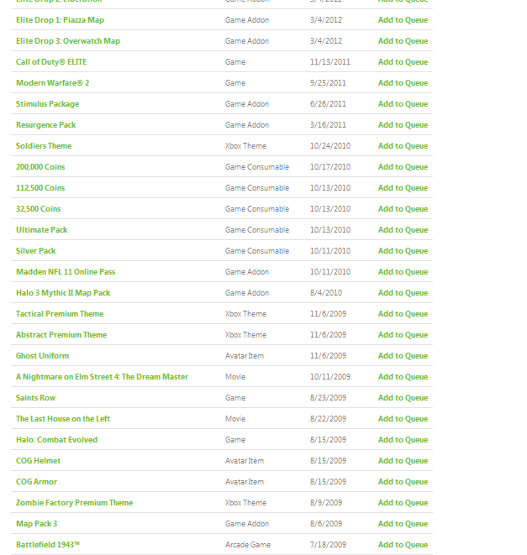Open COG Helmet avatar item
The width and height of the screenshot is (527, 555).
click(x=39, y=460)
